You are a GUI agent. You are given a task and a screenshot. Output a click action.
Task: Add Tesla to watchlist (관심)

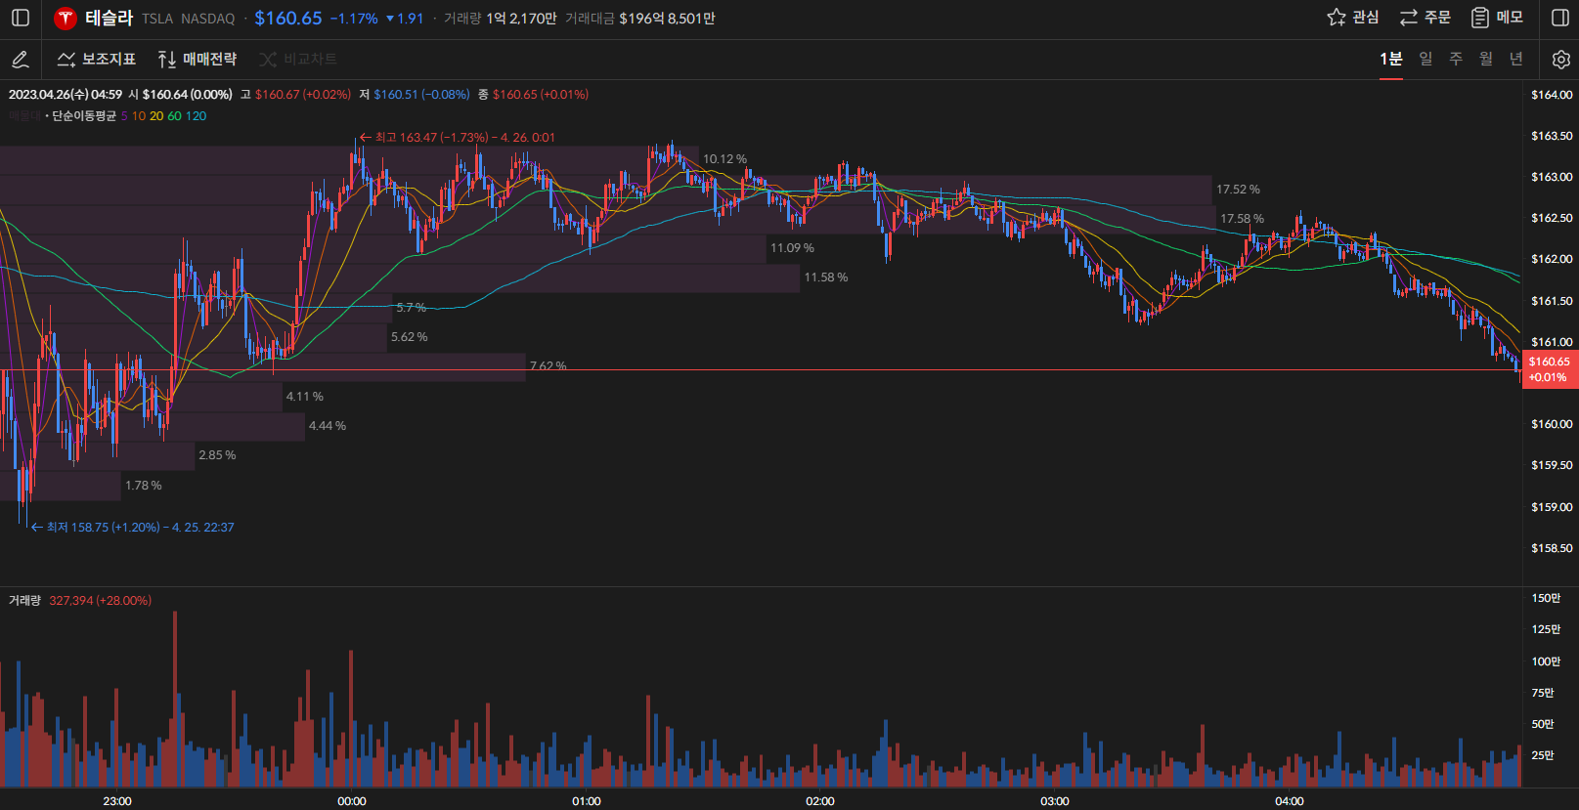[1353, 18]
